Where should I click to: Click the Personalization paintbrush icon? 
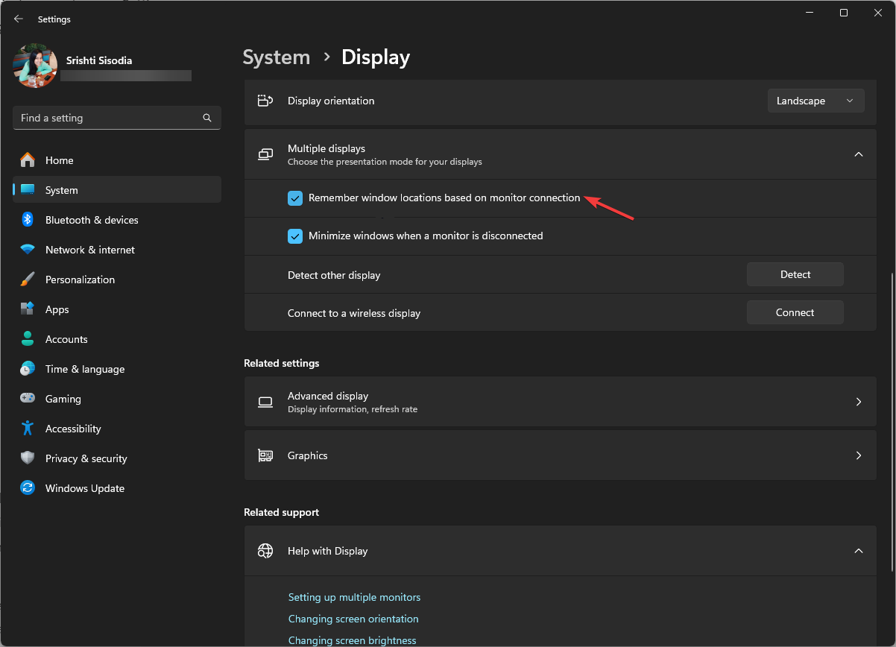28,280
